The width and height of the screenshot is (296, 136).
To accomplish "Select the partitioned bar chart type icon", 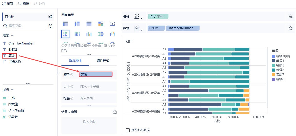I will tap(65, 34).
